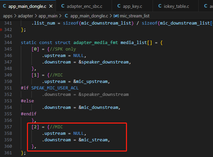The image size is (213, 157).
Task: Click the C icon in the breadcrumb path
Action: click(66, 16)
